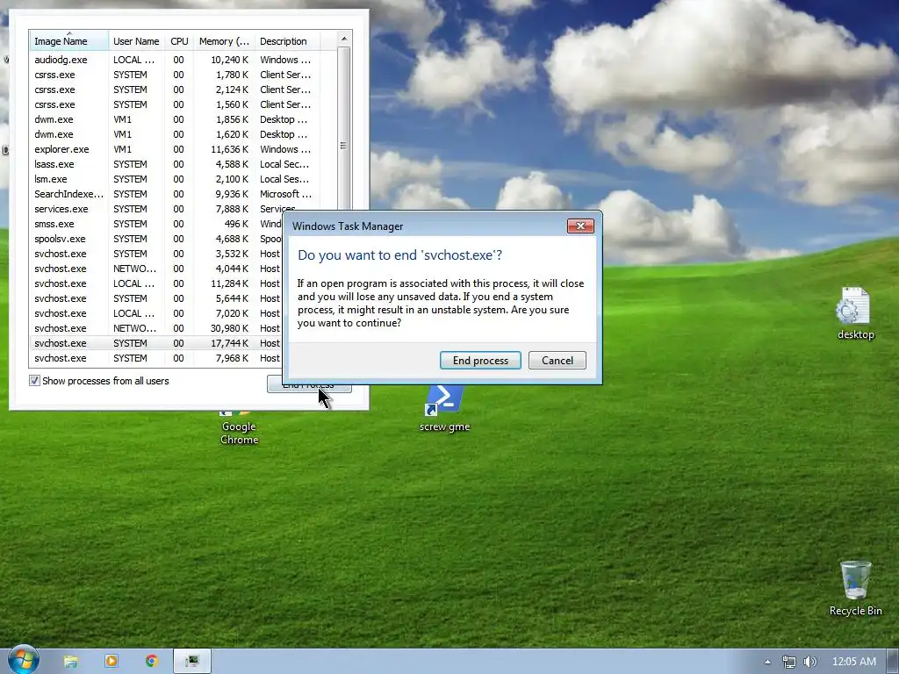This screenshot has width=899, height=674.
Task: Select svchost.exe using 3,532 K memory
Action: (x=156, y=254)
